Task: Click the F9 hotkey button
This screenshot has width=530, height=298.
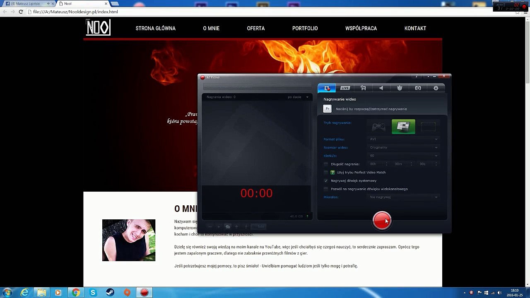Action: (328, 109)
